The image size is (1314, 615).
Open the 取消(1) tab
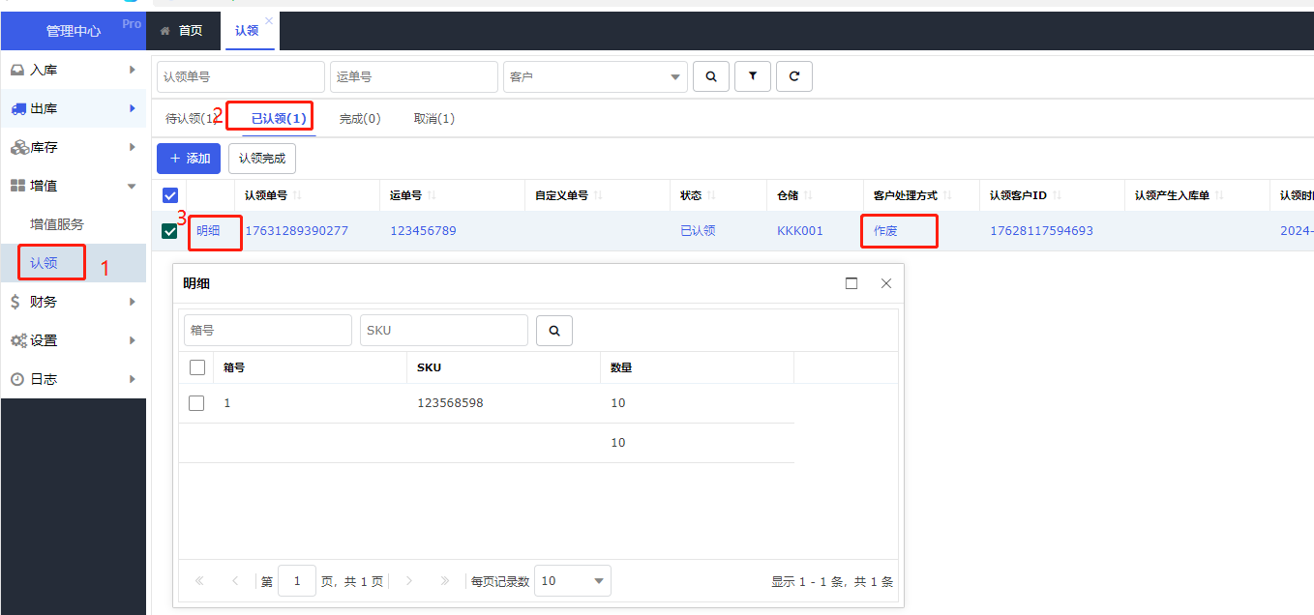coord(433,119)
